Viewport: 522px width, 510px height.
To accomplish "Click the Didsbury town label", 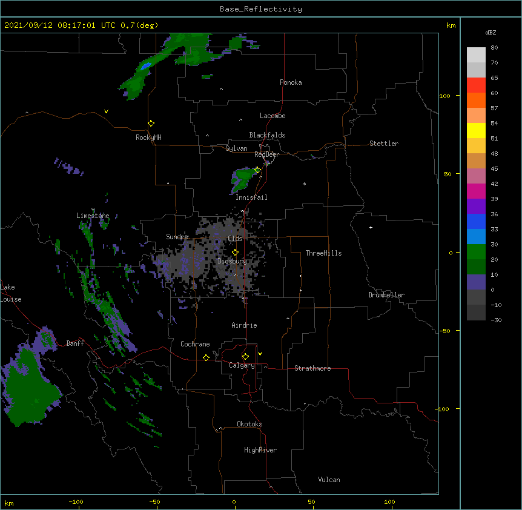I will point(233,261).
